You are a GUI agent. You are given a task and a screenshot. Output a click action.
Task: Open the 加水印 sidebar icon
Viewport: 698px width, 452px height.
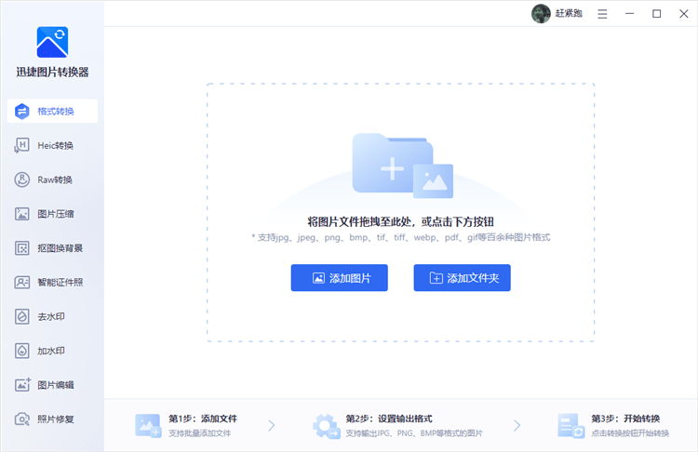[21, 351]
